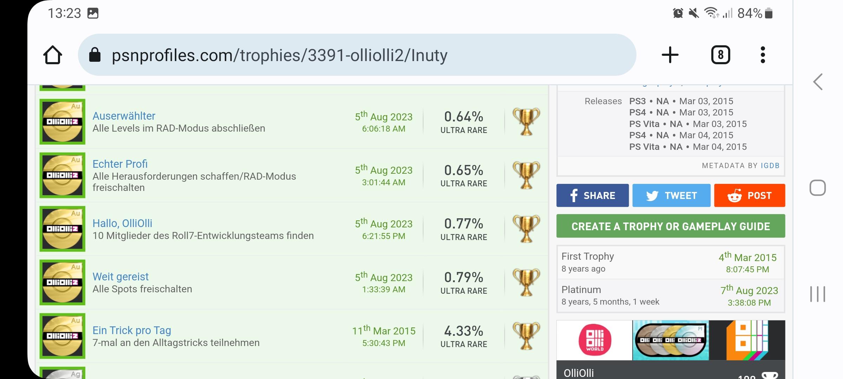Viewport: 843px width, 379px height.
Task: Open the Ein Trick pro Tag trophy
Action: (132, 330)
